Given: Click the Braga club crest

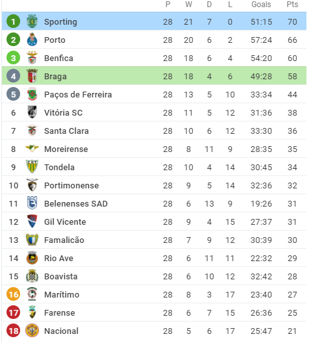Looking at the screenshot, I should (x=32, y=76).
